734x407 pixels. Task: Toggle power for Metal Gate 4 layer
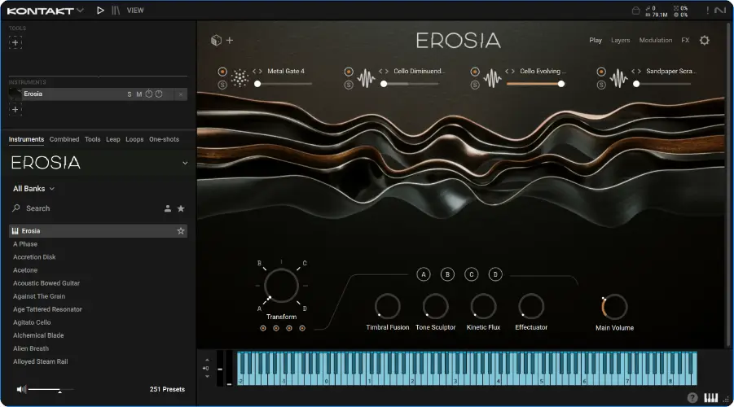[x=222, y=72]
